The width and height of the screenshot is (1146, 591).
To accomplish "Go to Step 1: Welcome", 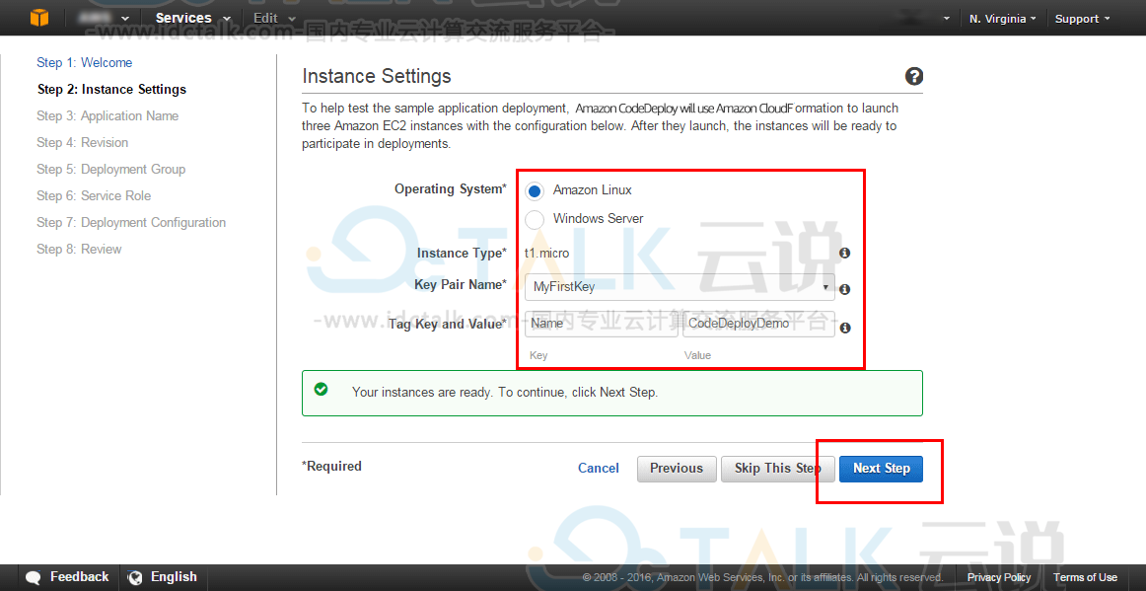I will click(x=85, y=63).
